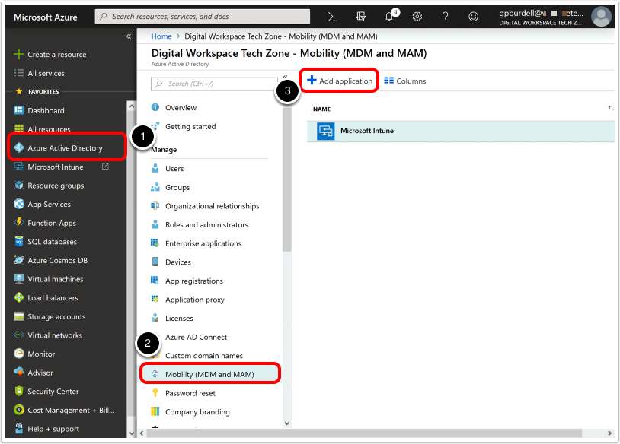The height and width of the screenshot is (444, 620).
Task: Collapse the Azure AD menu panel
Action: [285, 76]
